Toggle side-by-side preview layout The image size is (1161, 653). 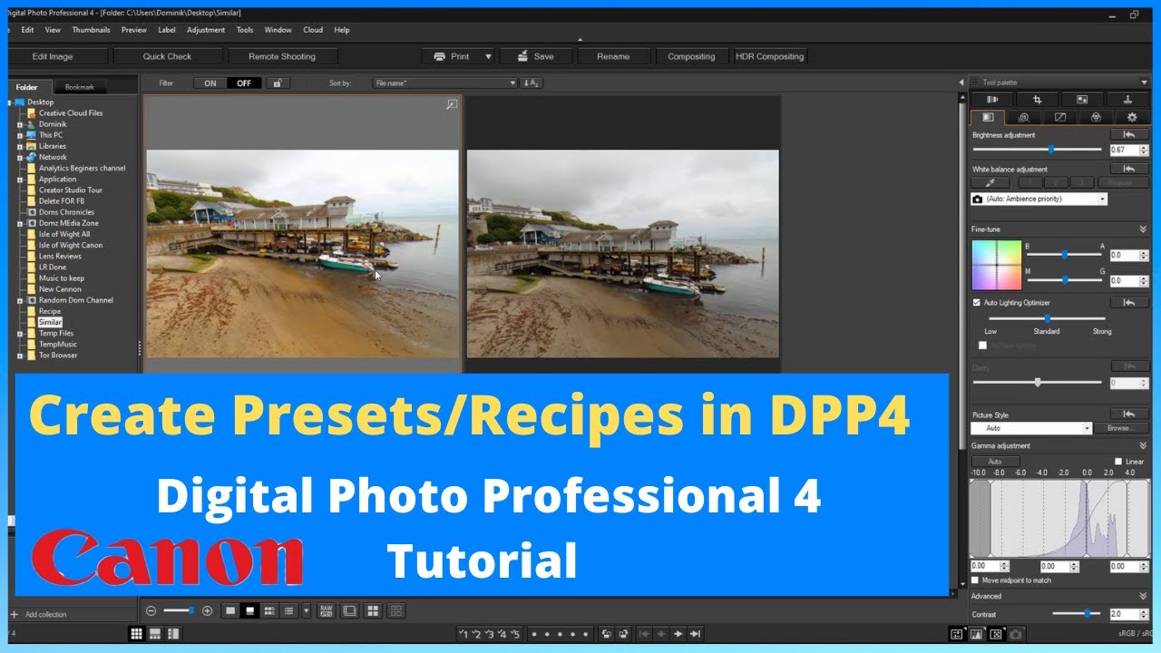point(173,633)
